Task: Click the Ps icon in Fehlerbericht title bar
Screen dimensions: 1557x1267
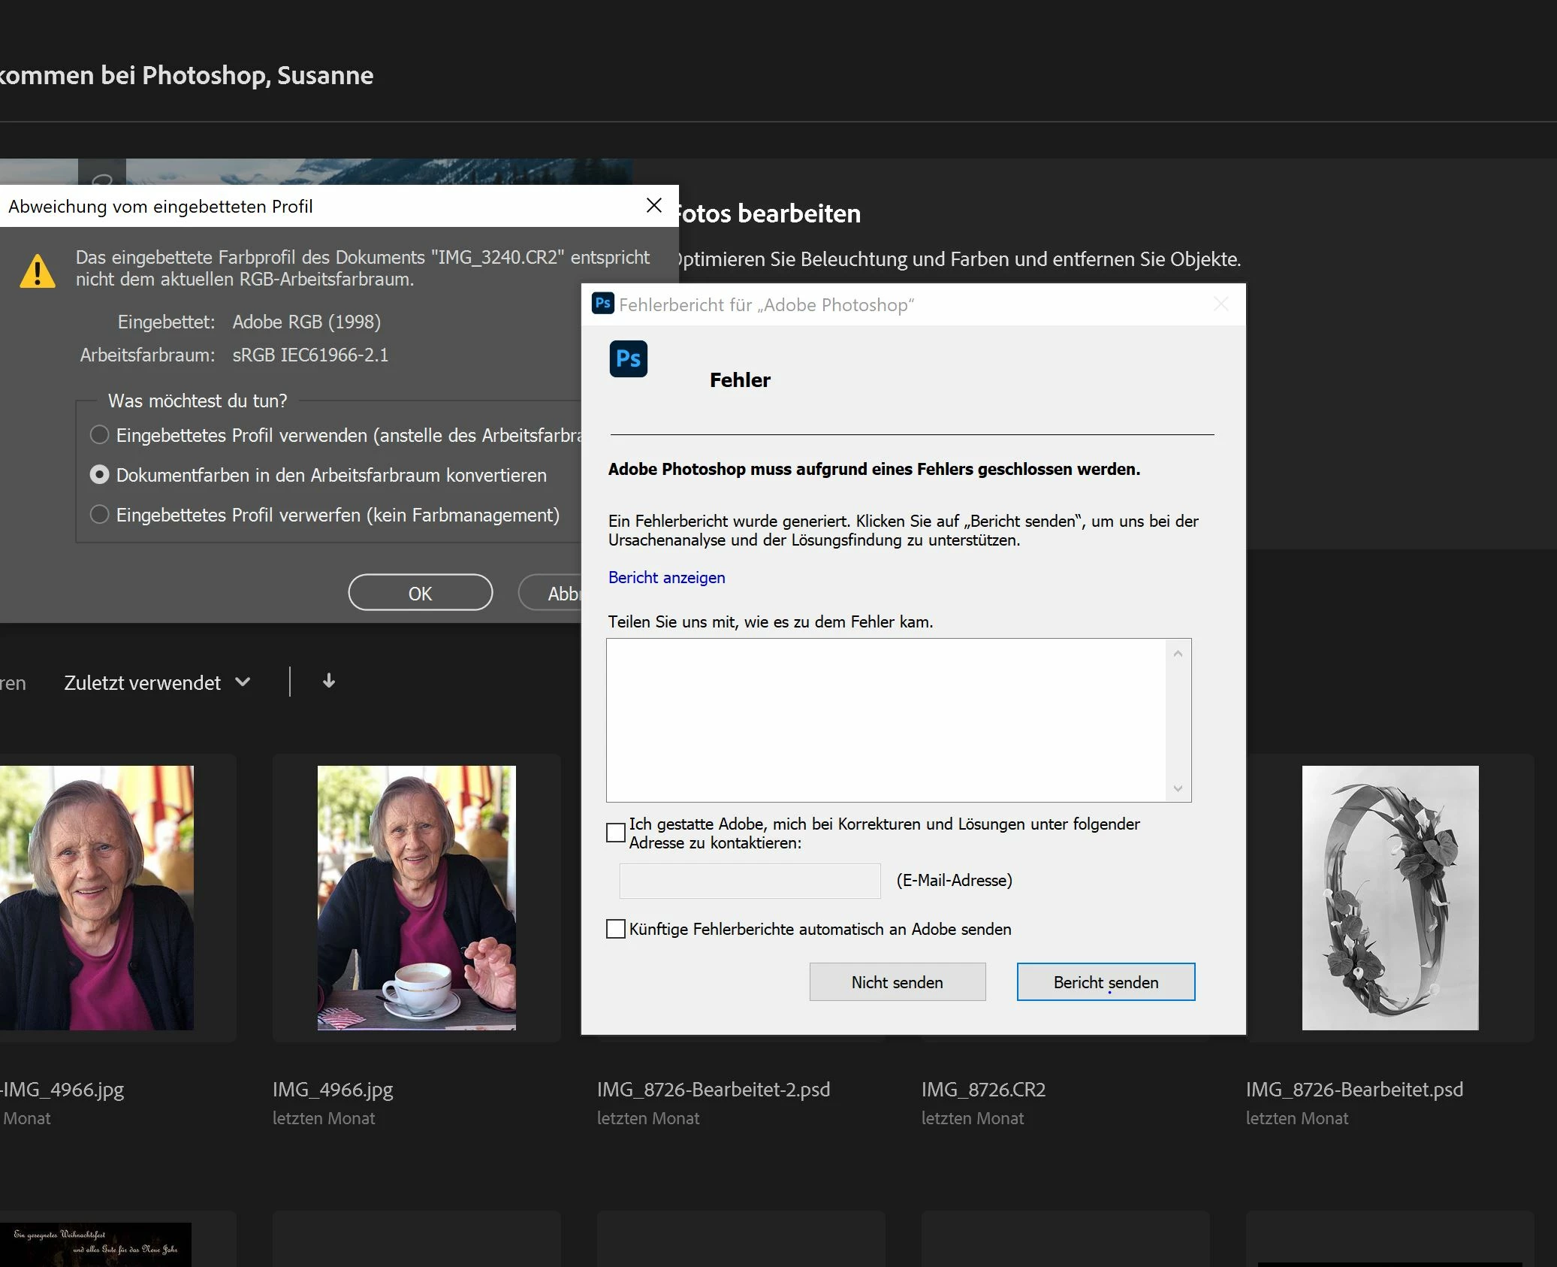Action: (x=602, y=304)
